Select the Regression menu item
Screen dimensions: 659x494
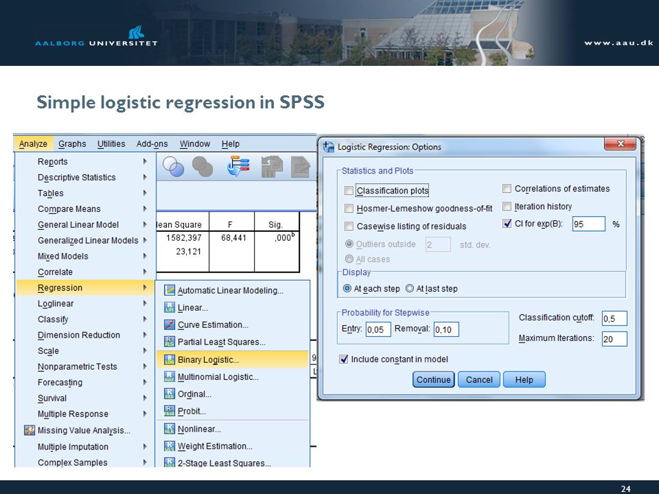click(85, 287)
